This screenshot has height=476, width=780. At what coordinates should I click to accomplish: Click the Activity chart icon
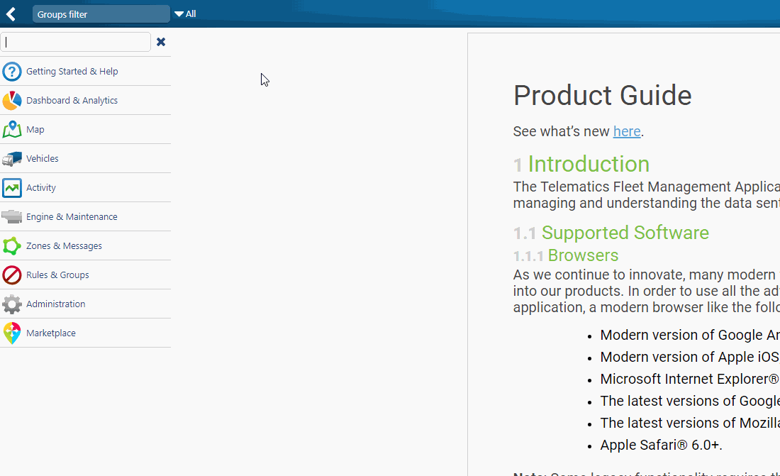[x=12, y=188]
